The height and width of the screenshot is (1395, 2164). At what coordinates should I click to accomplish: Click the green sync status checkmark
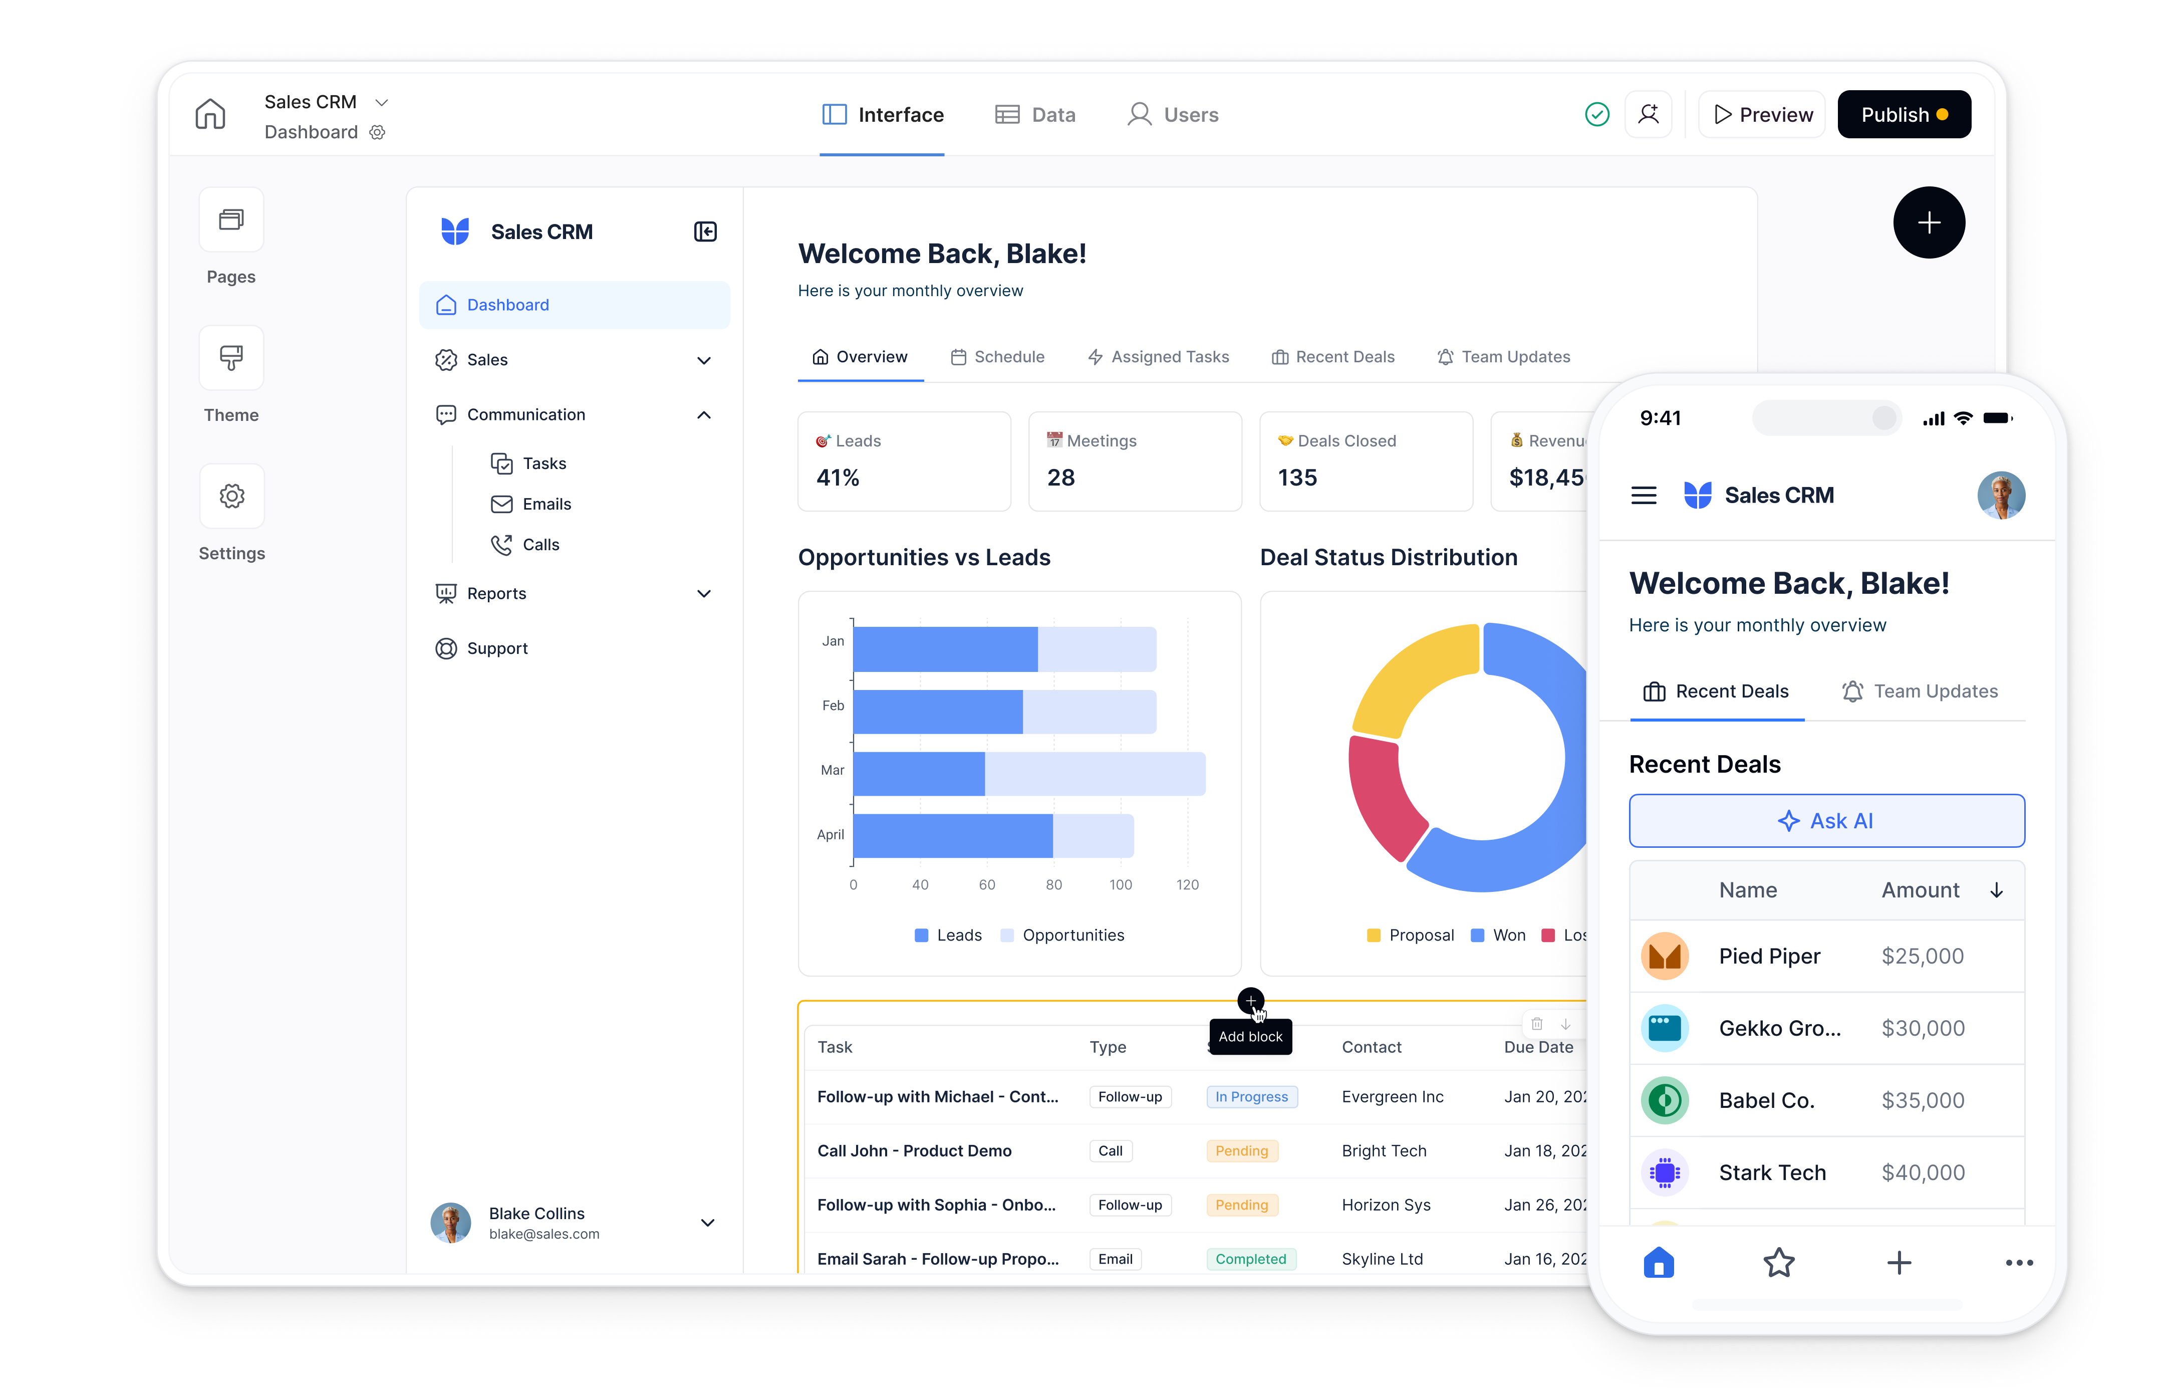[x=1596, y=114]
